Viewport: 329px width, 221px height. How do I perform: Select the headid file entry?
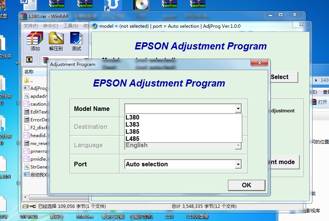35,135
